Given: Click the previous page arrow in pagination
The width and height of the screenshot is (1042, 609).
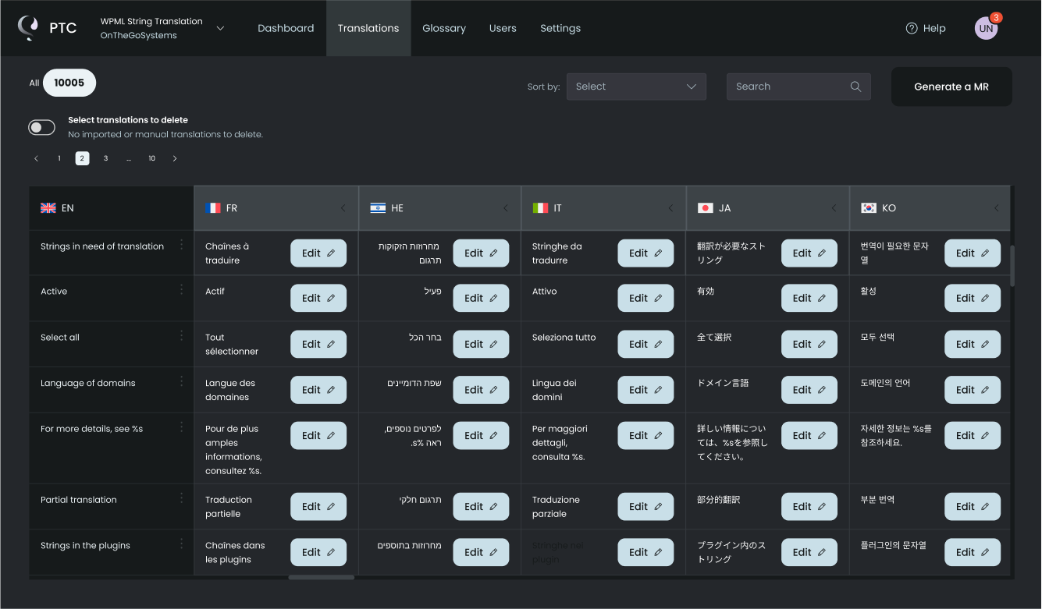Looking at the screenshot, I should click(x=36, y=158).
